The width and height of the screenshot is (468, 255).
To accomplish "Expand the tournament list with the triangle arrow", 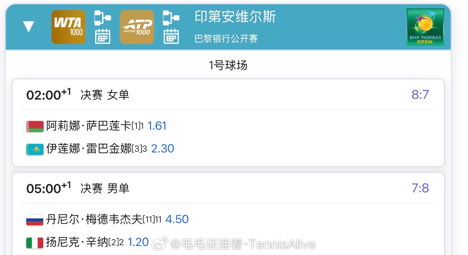I will (29, 25).
